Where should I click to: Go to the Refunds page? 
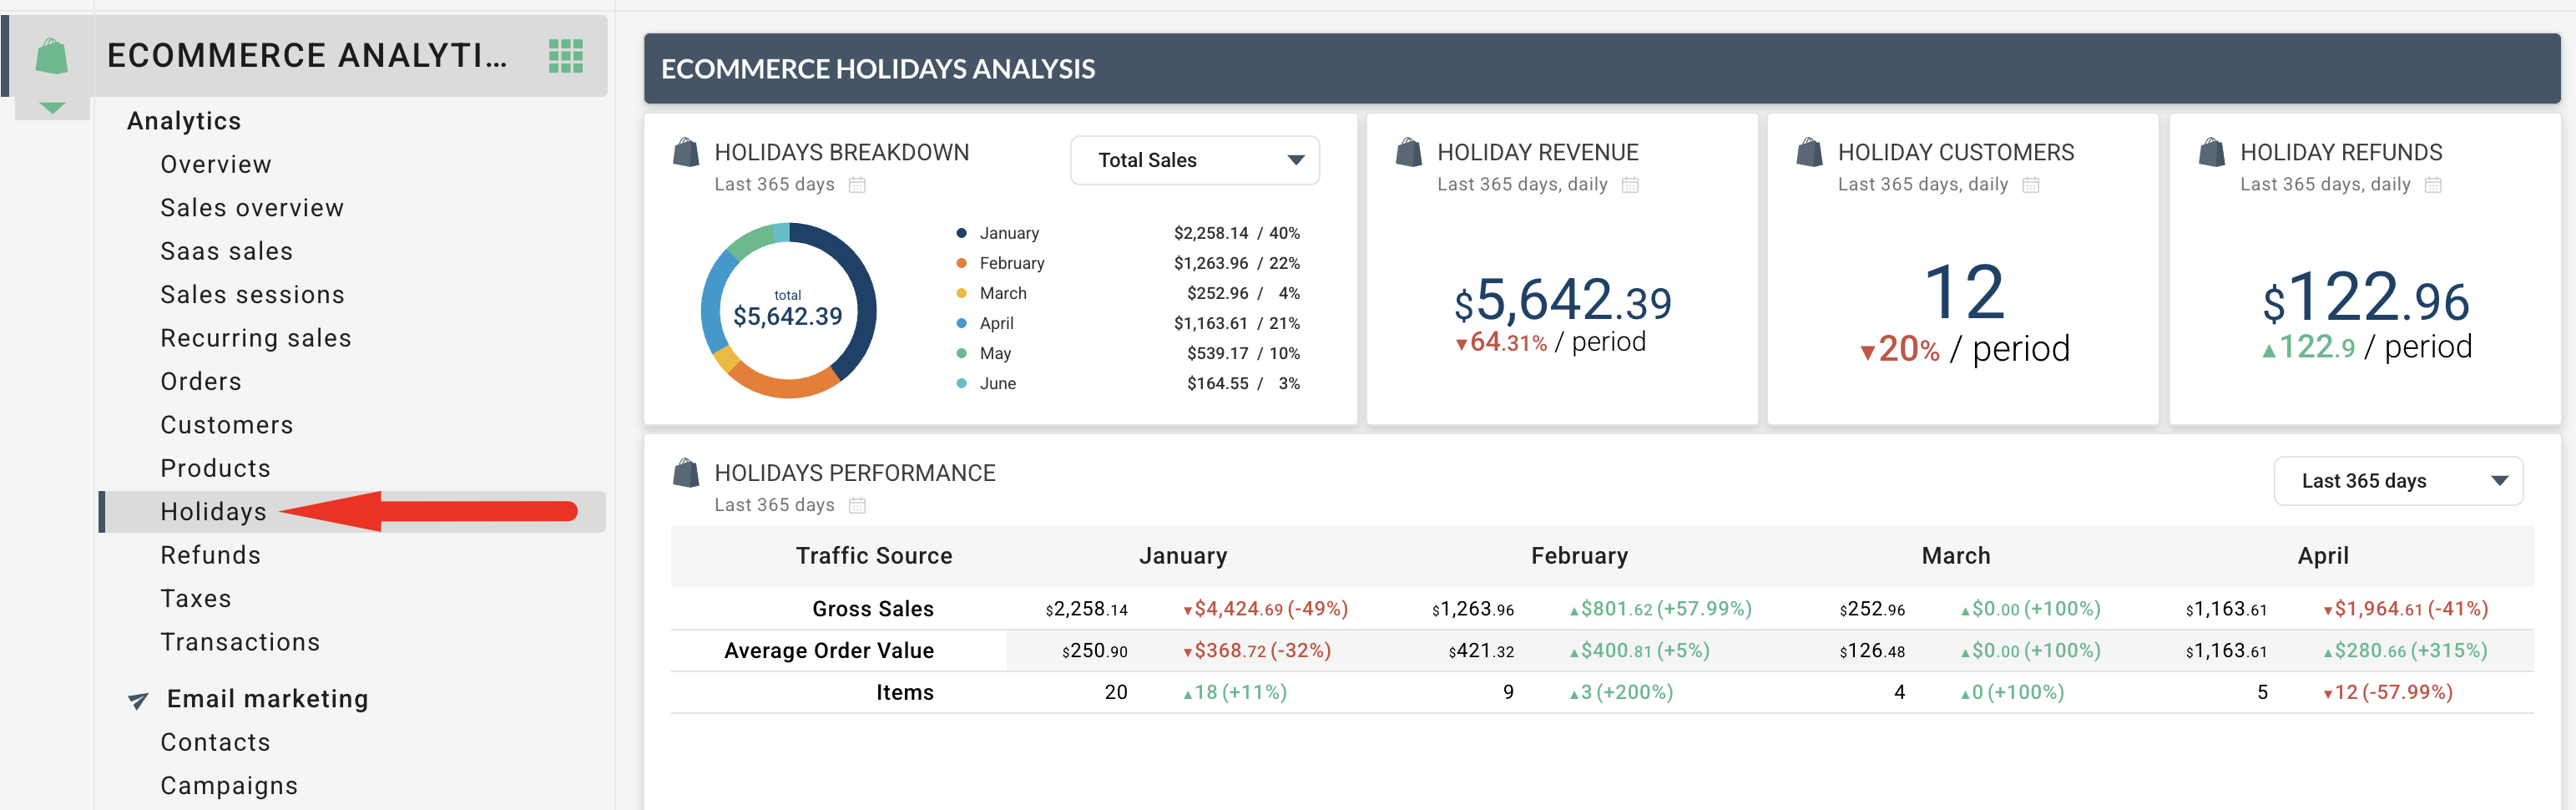pyautogui.click(x=210, y=555)
